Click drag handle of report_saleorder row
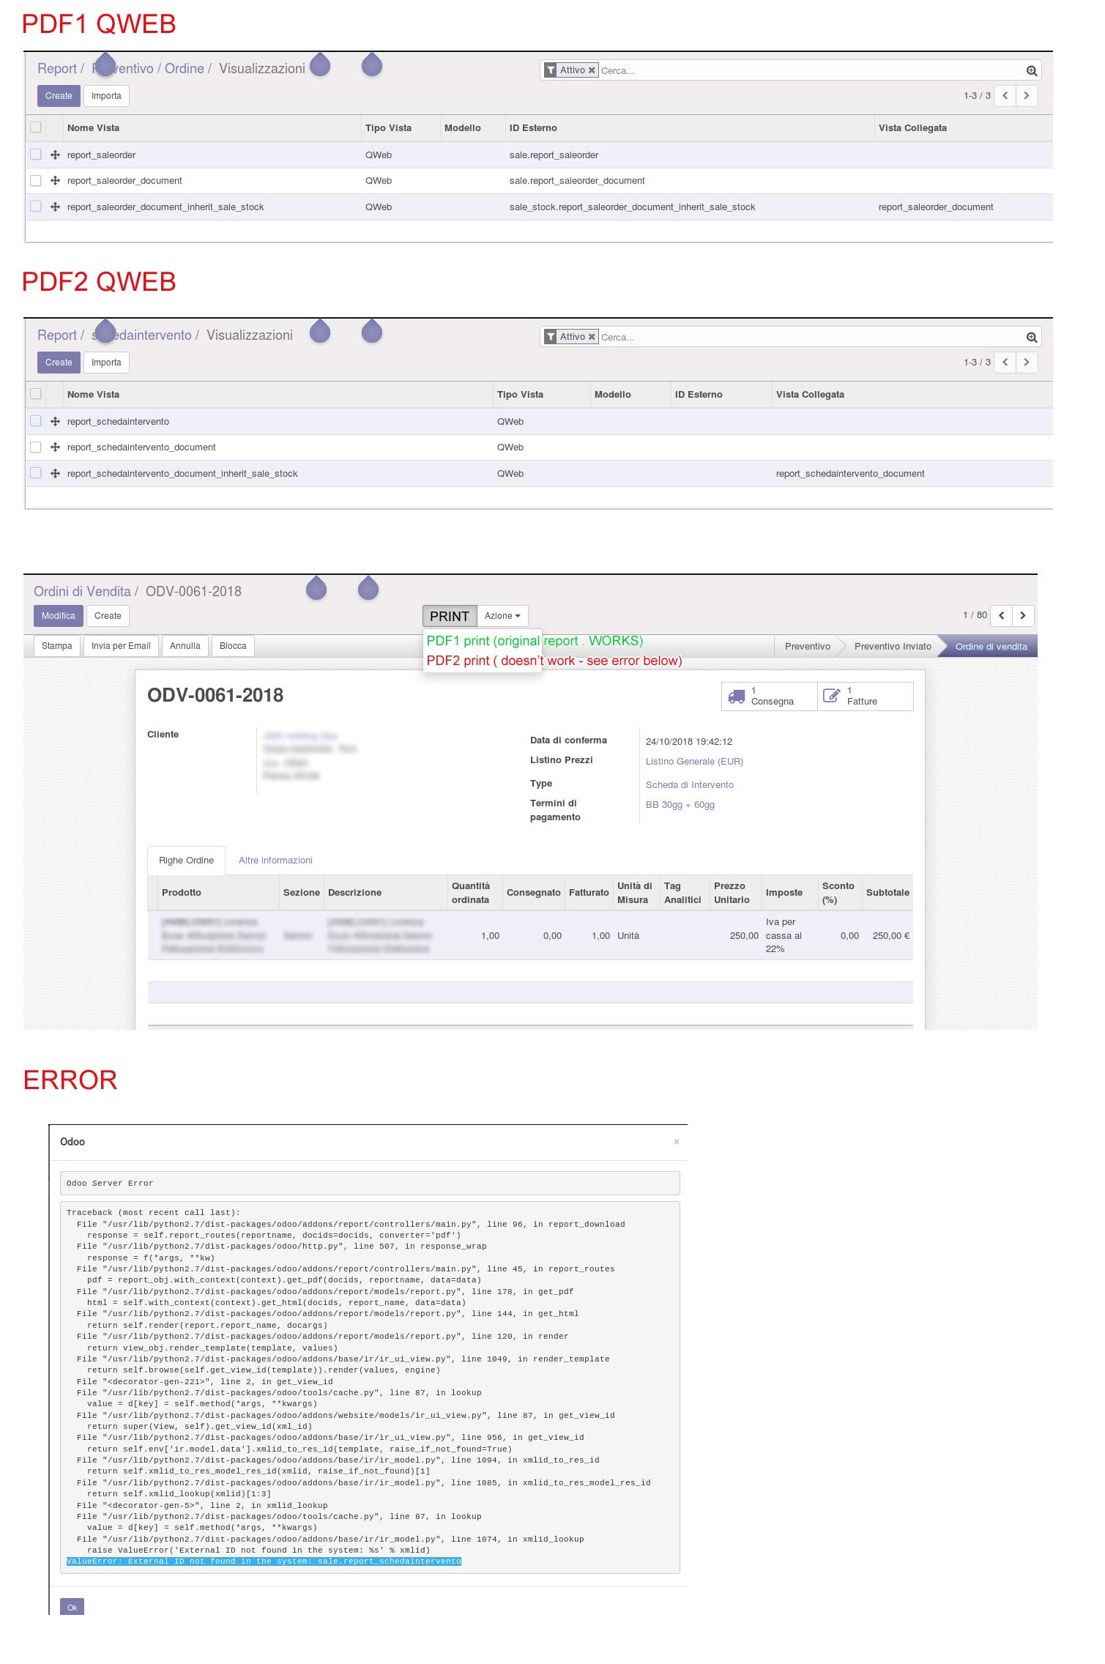 [x=55, y=155]
